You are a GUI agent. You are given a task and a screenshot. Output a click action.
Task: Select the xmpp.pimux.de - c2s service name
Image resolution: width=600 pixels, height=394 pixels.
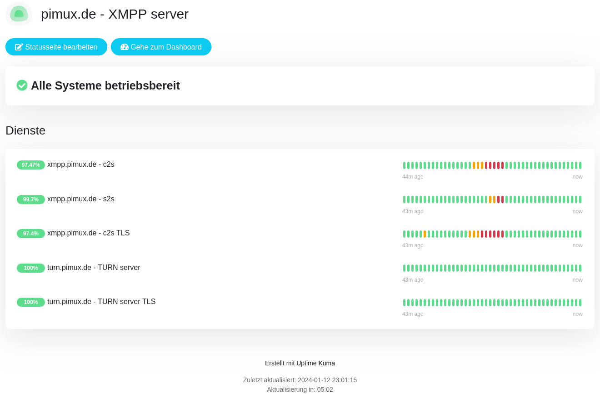tap(81, 165)
